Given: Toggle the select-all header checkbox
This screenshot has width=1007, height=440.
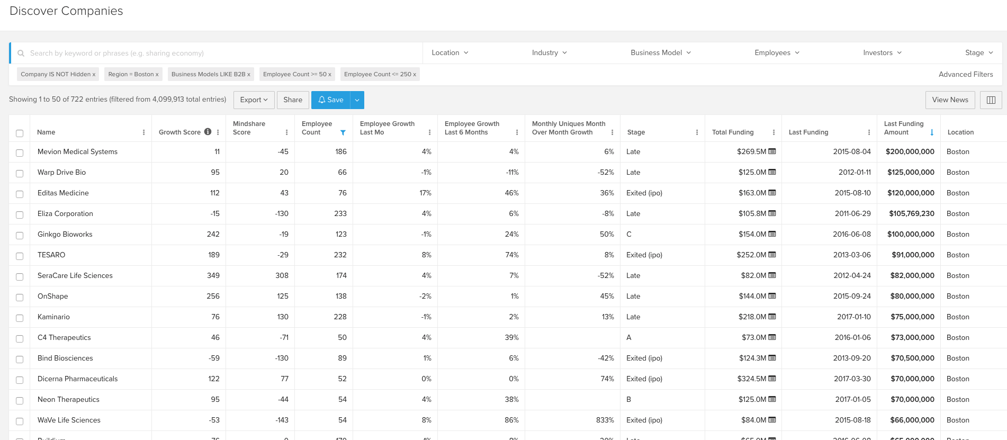Looking at the screenshot, I should click(x=20, y=133).
